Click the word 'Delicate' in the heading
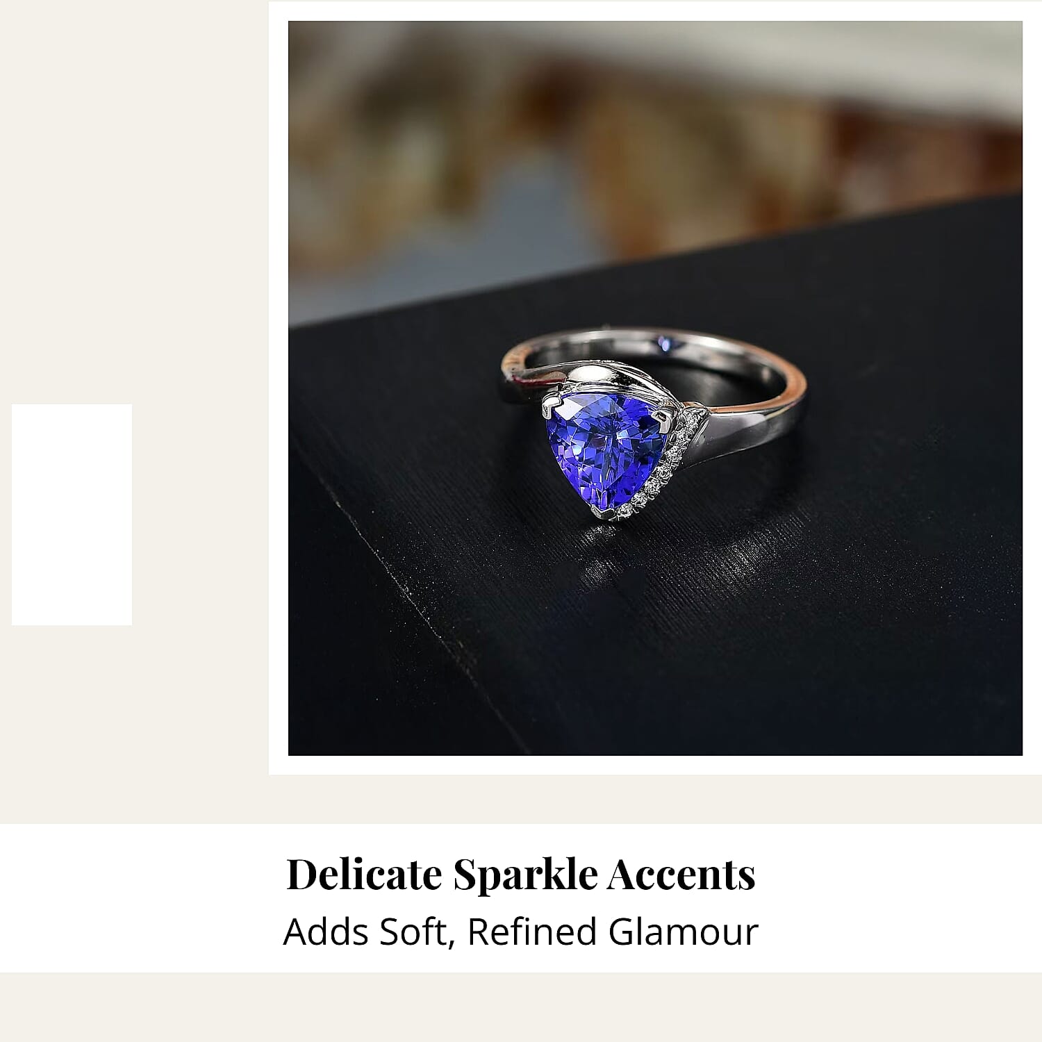This screenshot has height=1042, width=1042. point(365,874)
